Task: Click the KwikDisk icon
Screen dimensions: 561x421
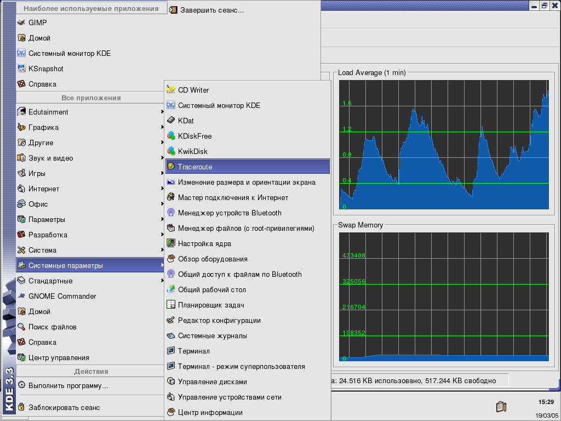Action: [x=171, y=151]
